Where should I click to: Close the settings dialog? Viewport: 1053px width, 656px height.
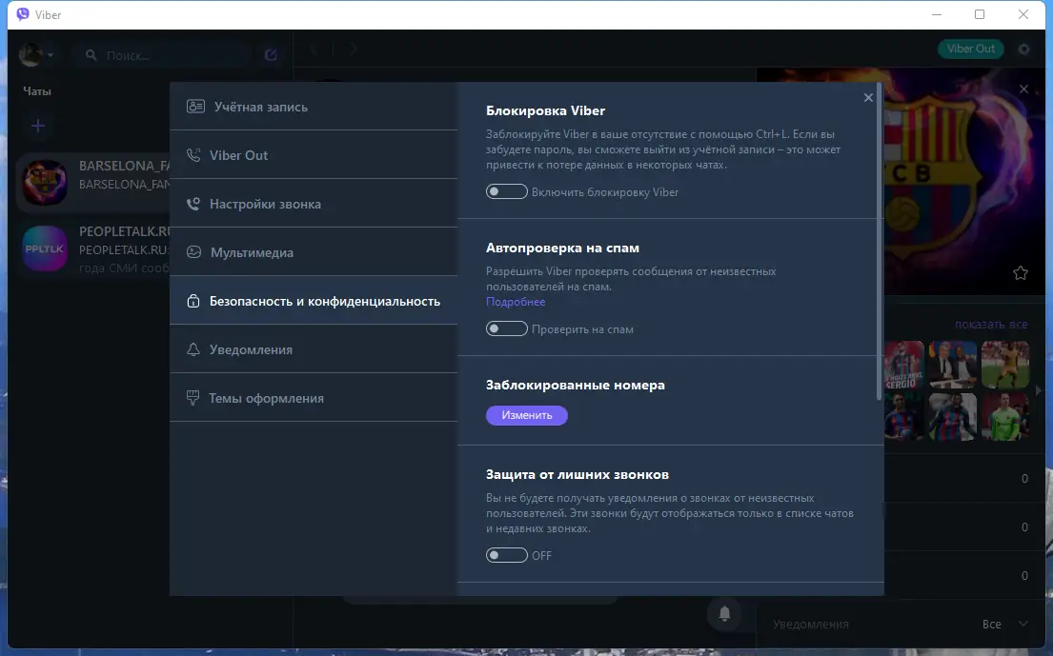pyautogui.click(x=868, y=98)
